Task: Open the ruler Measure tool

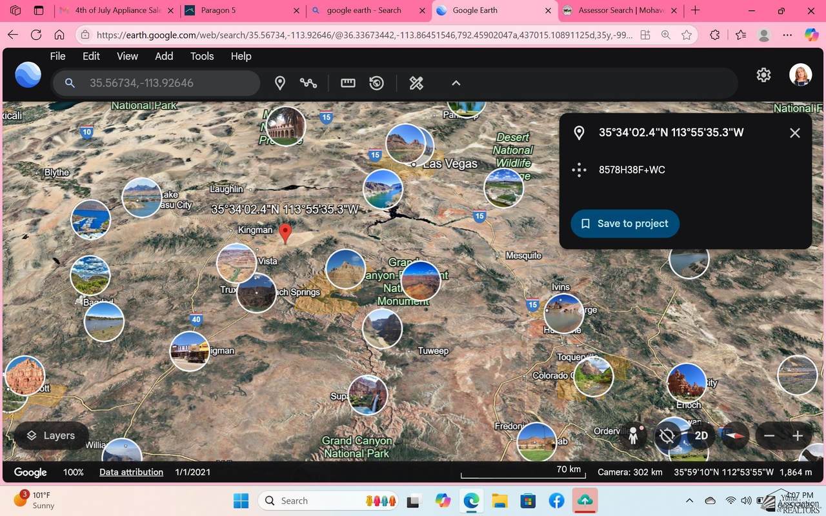Action: (348, 83)
